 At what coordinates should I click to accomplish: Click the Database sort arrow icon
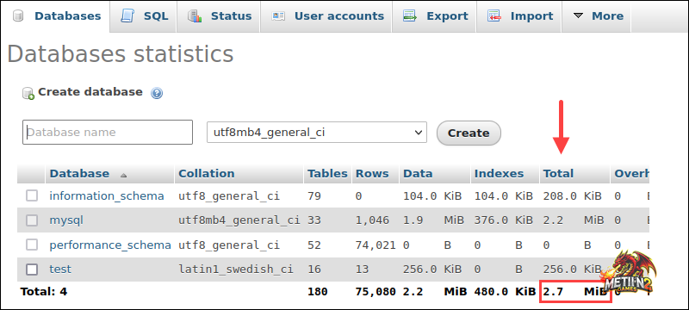pos(123,175)
